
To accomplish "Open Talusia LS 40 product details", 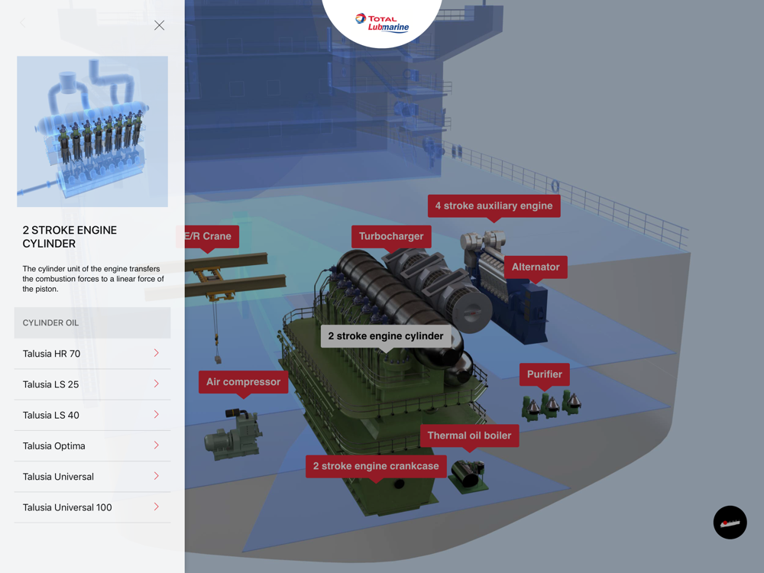I will [x=92, y=415].
